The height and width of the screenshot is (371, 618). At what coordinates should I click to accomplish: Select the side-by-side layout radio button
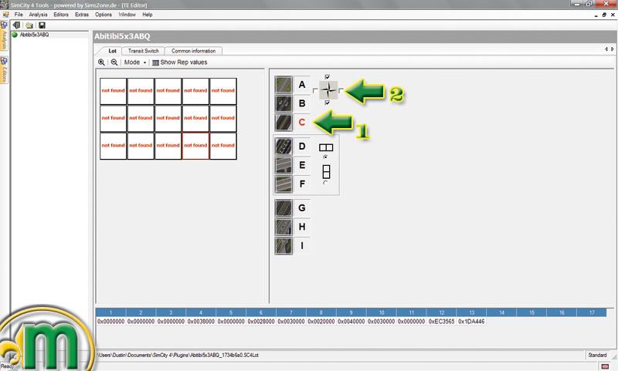[325, 157]
